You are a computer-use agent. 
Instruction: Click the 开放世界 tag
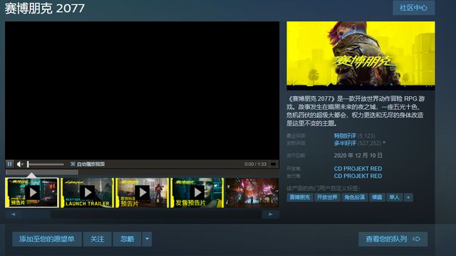pos(327,198)
